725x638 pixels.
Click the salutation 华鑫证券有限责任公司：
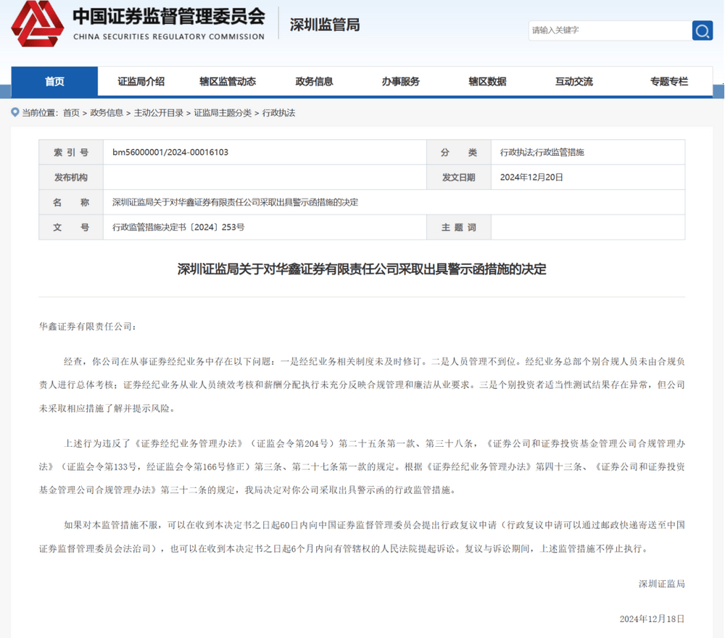coord(88,327)
